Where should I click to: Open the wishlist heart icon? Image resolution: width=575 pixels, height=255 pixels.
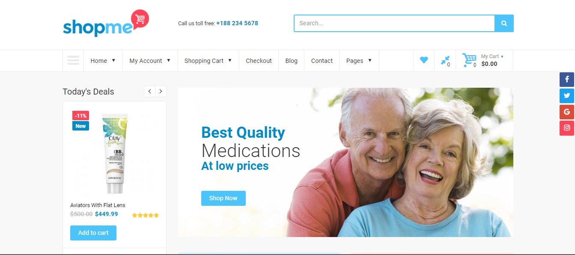424,60
